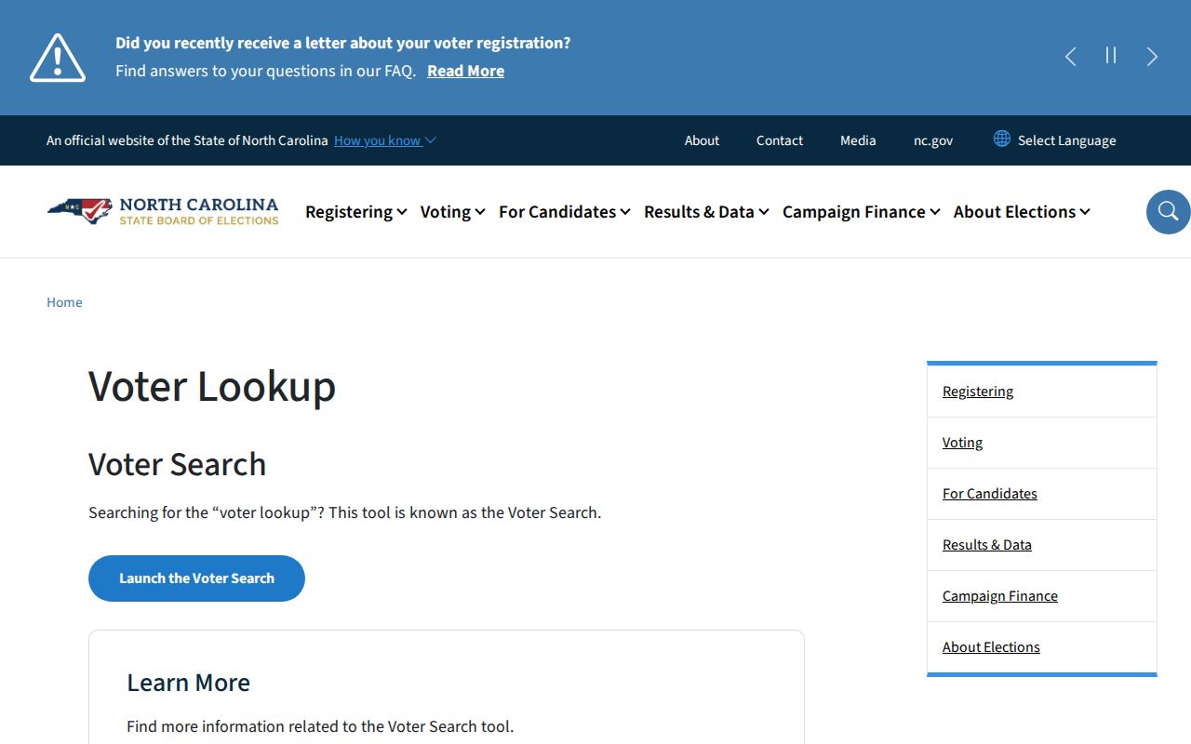Launch the Voter Search tool

(x=196, y=578)
